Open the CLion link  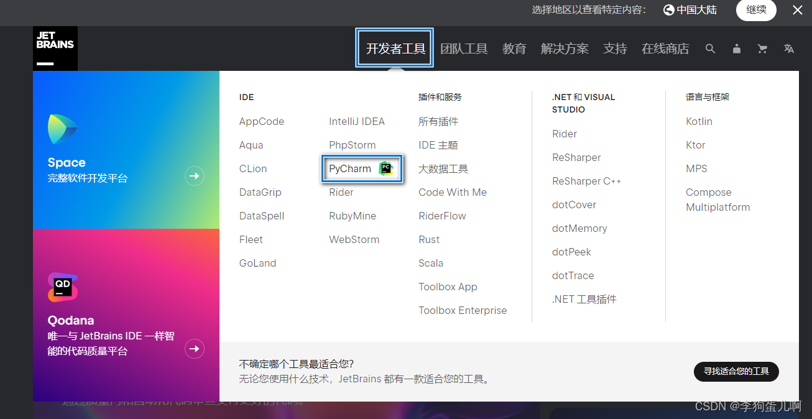tap(253, 168)
